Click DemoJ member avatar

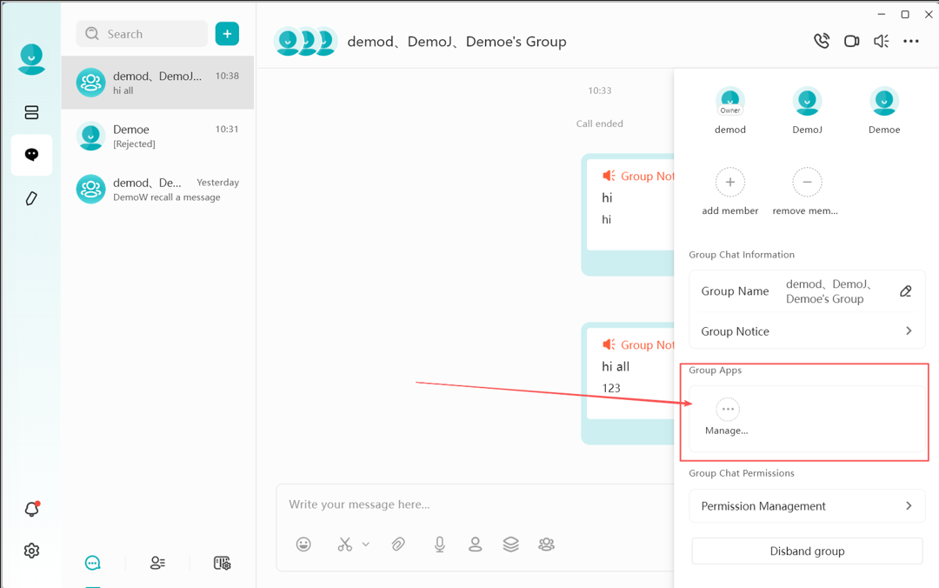[807, 101]
